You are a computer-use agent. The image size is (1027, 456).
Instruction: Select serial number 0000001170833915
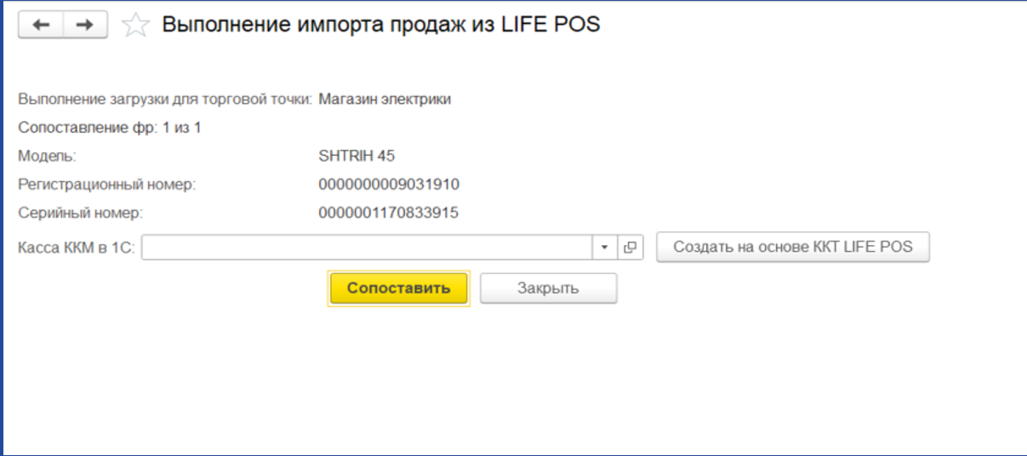click(x=388, y=213)
